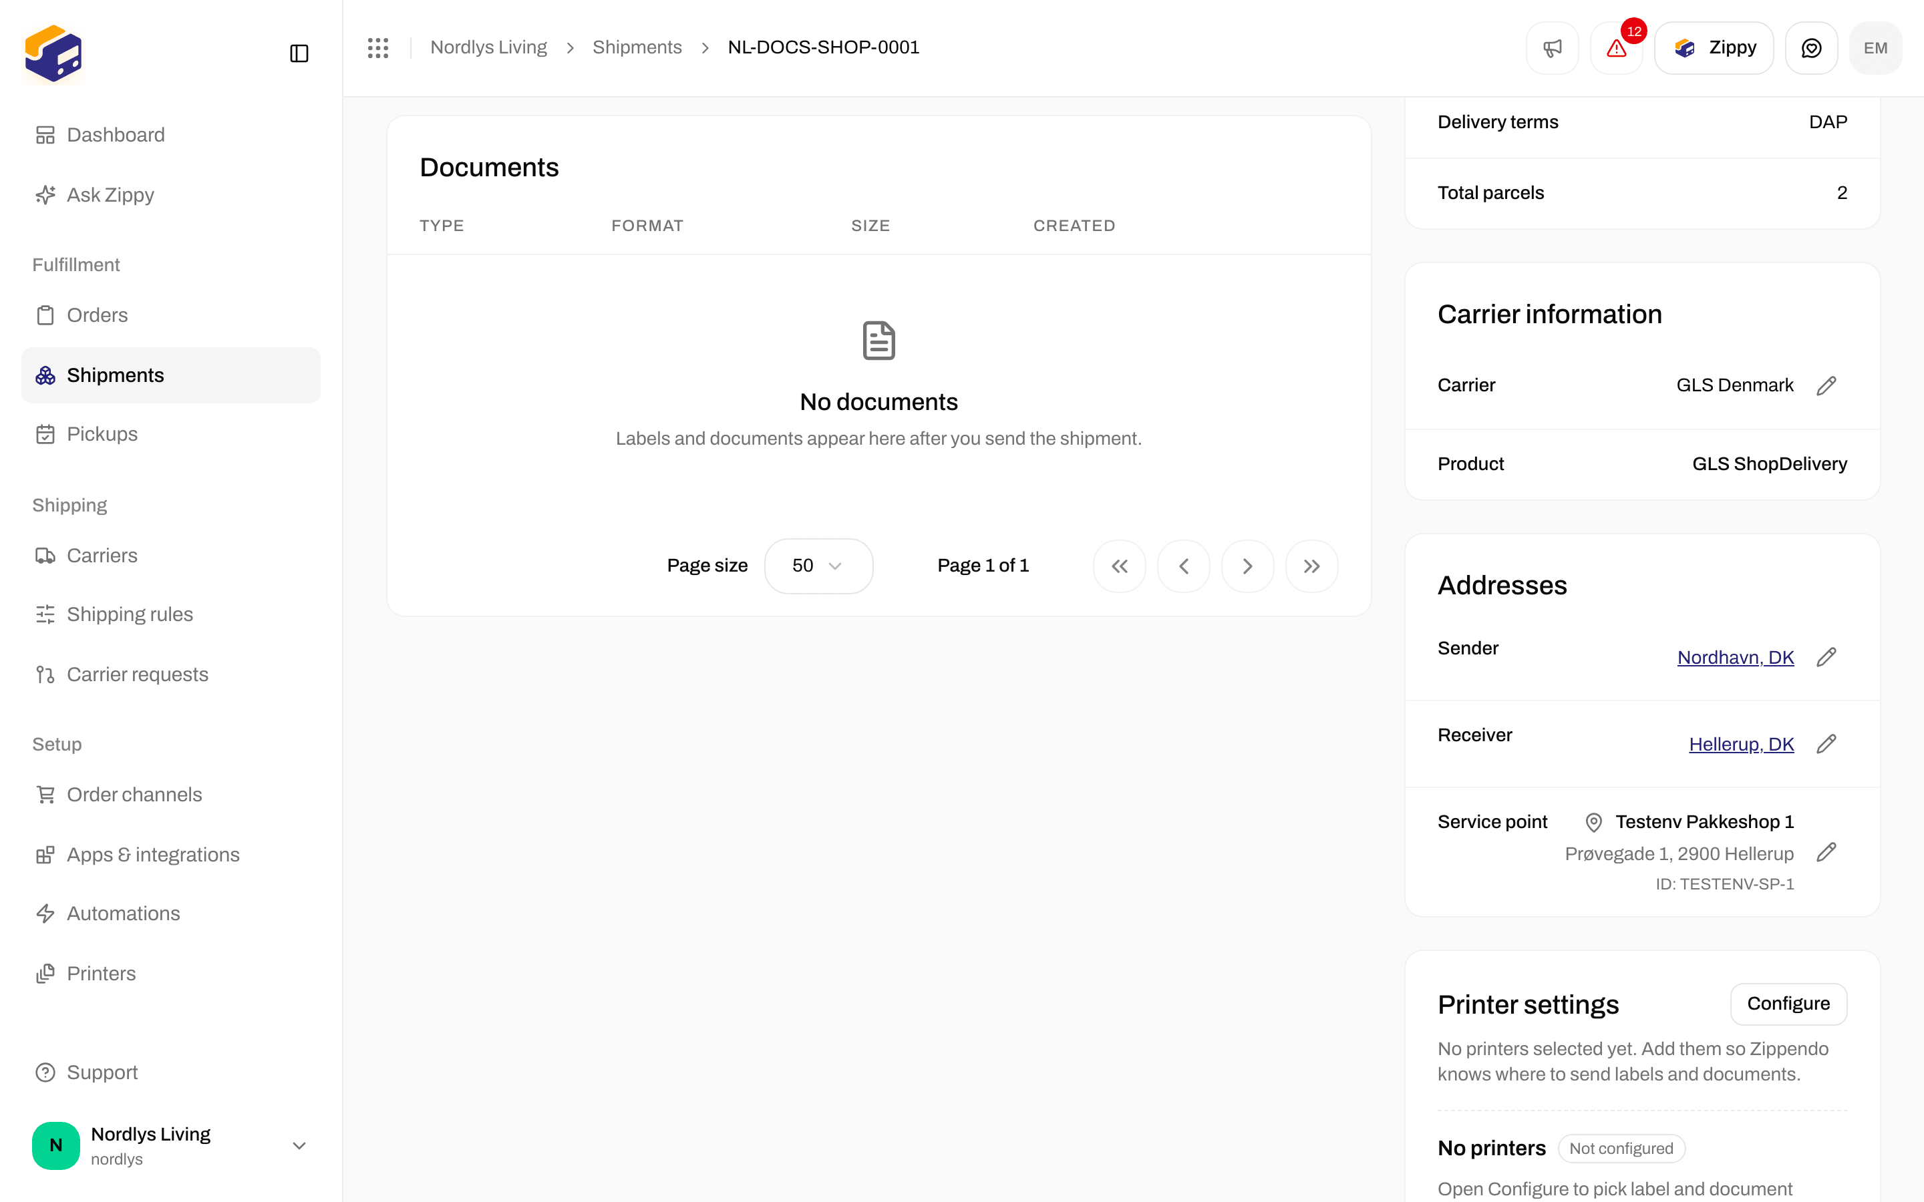Open Nordhavn, DK sender link
Viewport: 1924px width, 1202px height.
point(1736,658)
